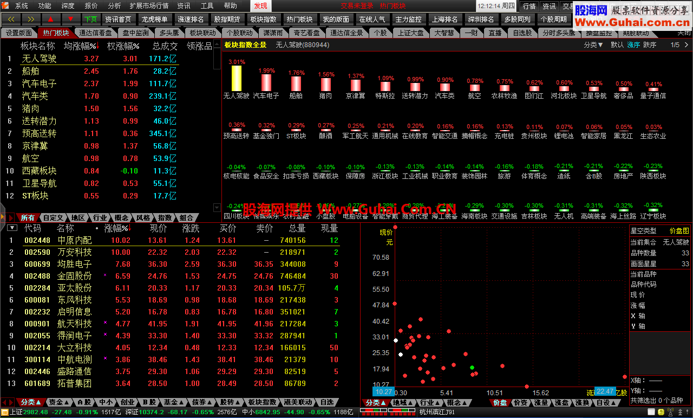693x418 pixels.
Task: Click the 价盘图 star chart type label
Action: 679,231
